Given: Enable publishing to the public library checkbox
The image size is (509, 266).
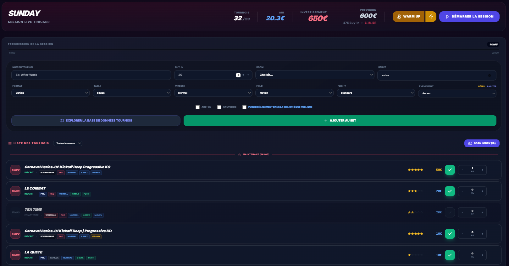Looking at the screenshot, I should pyautogui.click(x=244, y=107).
